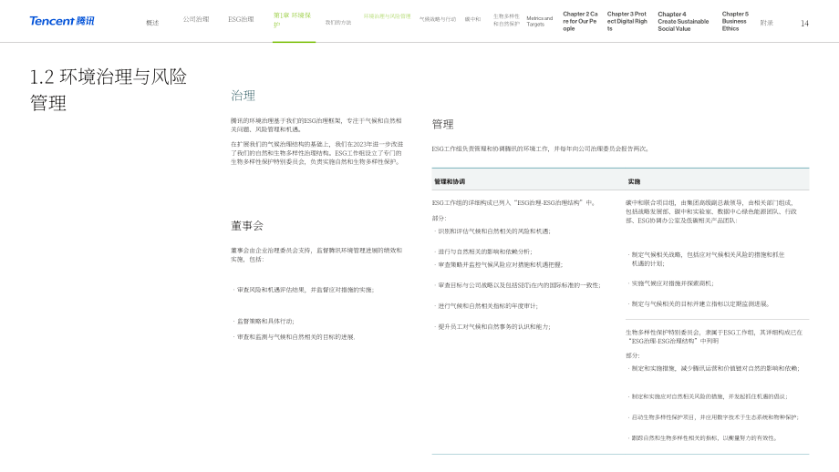The image size is (839, 472).
Task: Open the Metrics and Targets link
Action: (539, 21)
